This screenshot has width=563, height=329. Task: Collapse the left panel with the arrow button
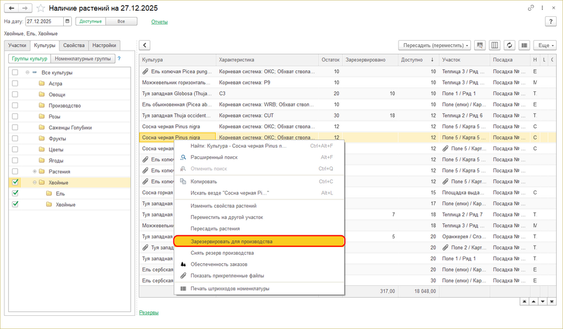click(x=145, y=45)
